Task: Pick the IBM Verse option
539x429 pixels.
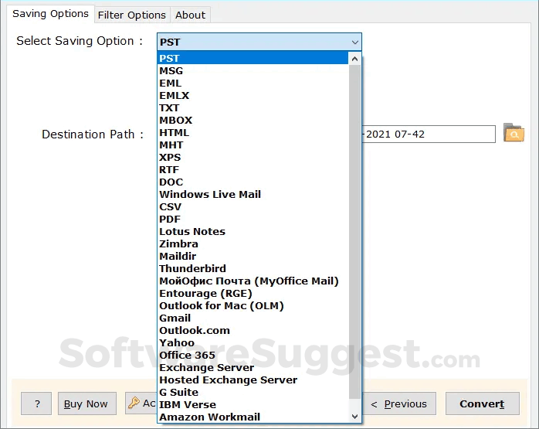Action: (253, 405)
